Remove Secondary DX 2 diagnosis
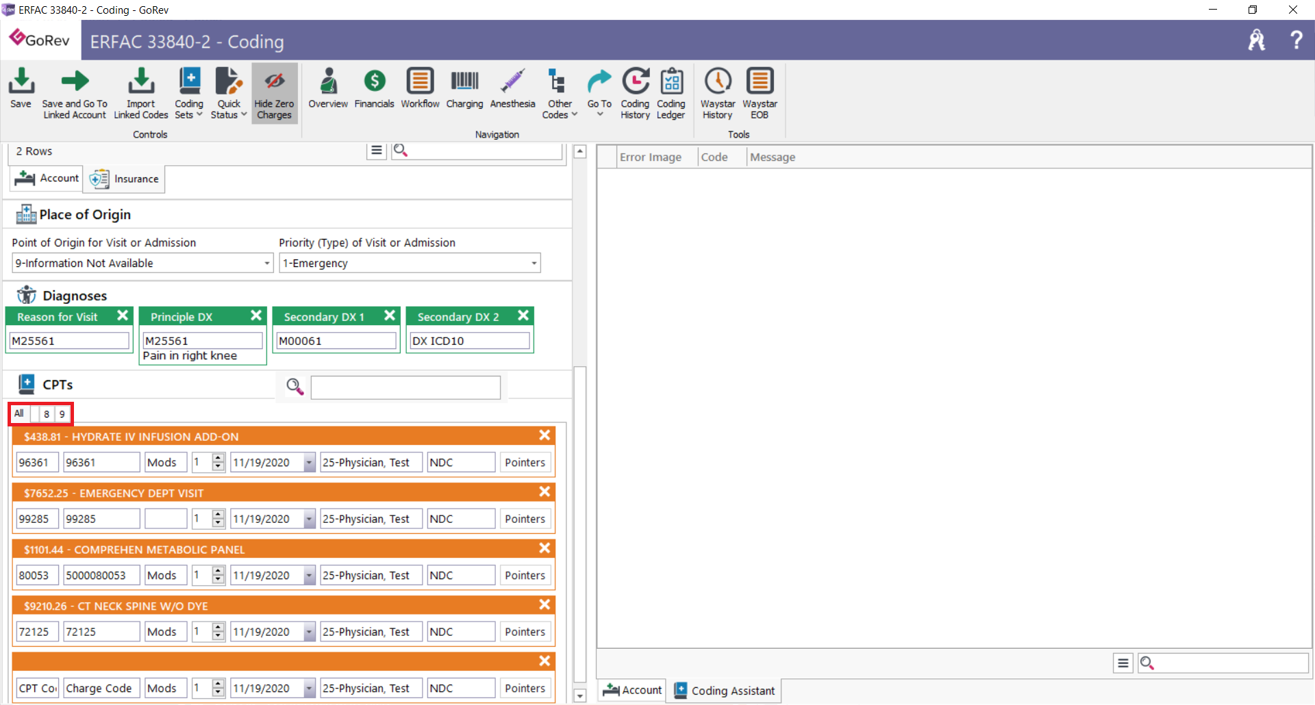This screenshot has height=705, width=1315. point(523,316)
